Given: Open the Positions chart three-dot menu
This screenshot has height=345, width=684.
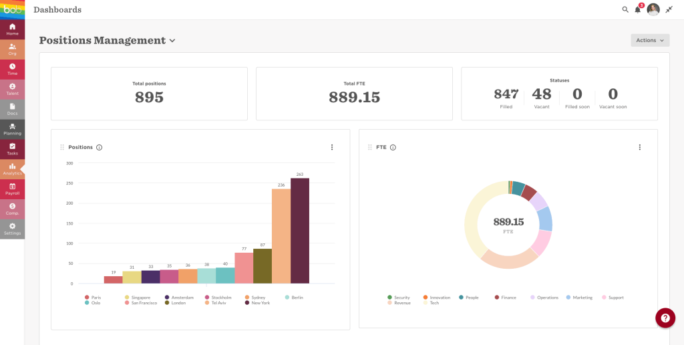Looking at the screenshot, I should point(331,147).
